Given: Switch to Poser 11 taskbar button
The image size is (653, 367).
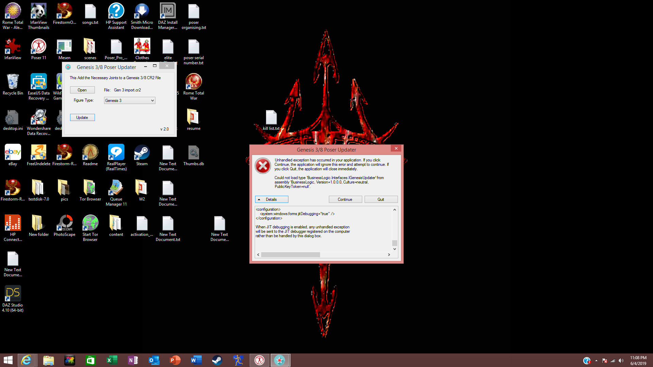Looking at the screenshot, I should pyautogui.click(x=259, y=360).
